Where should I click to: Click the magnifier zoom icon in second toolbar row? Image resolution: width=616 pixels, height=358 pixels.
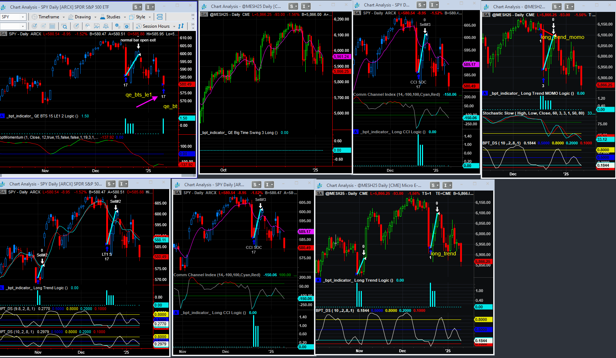click(x=64, y=26)
